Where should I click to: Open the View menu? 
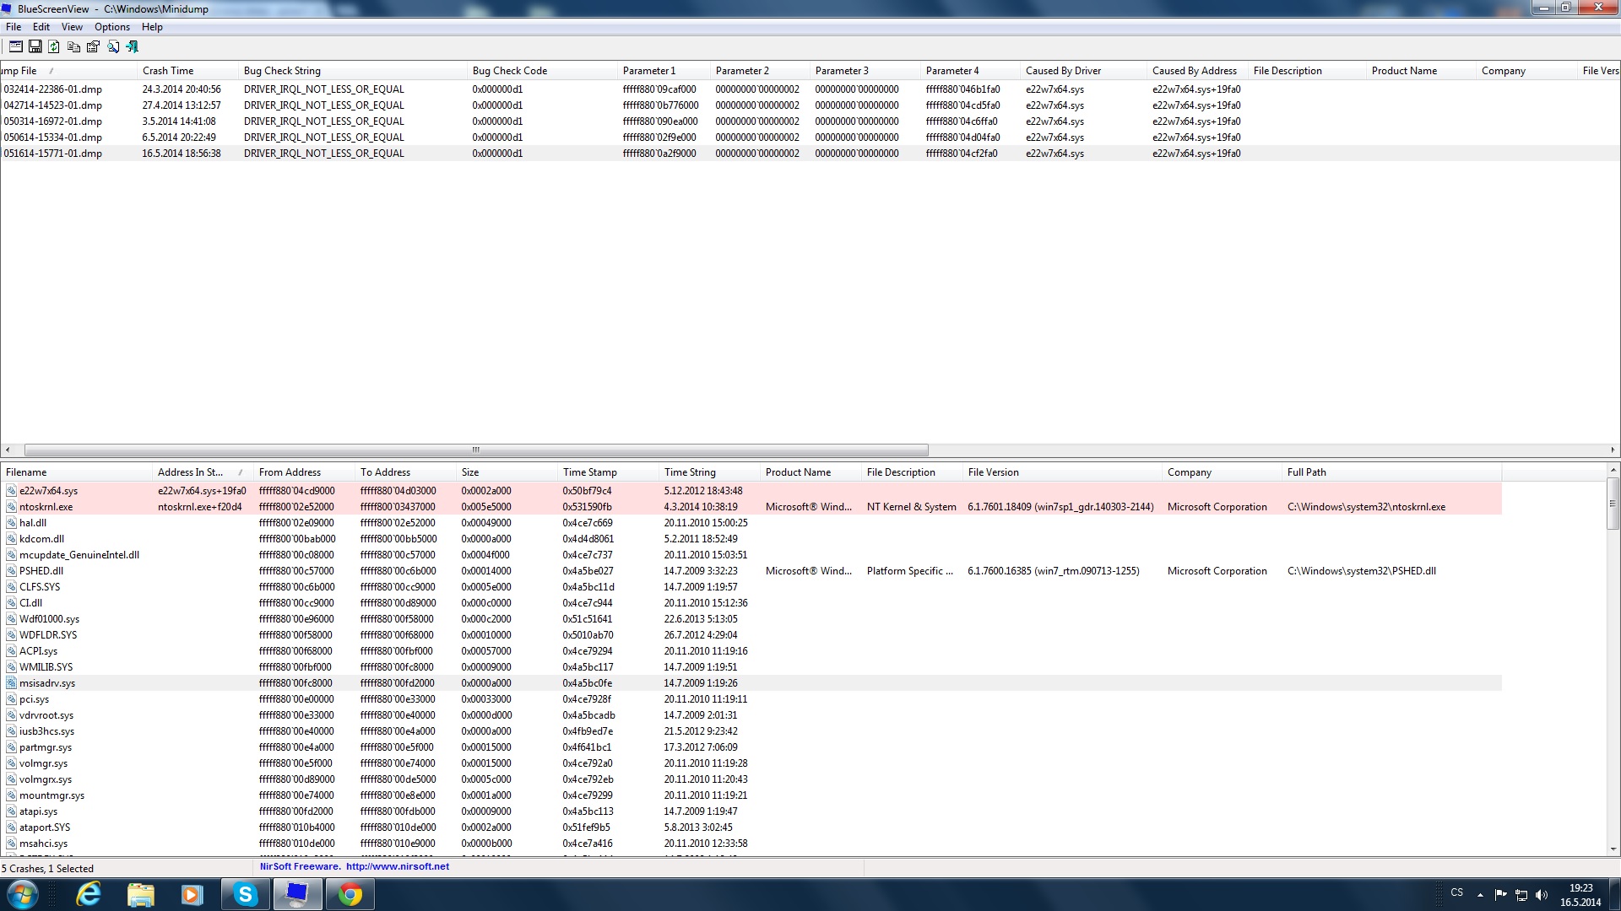point(72,27)
